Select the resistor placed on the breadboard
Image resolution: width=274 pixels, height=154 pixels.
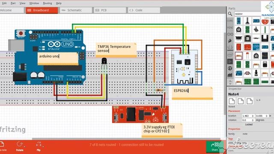click(160, 90)
